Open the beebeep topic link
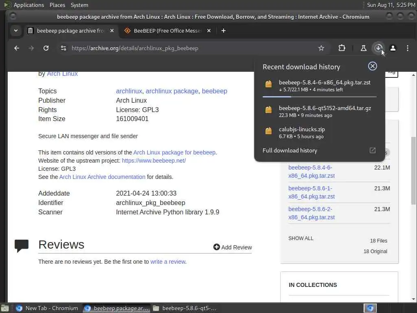 [214, 91]
